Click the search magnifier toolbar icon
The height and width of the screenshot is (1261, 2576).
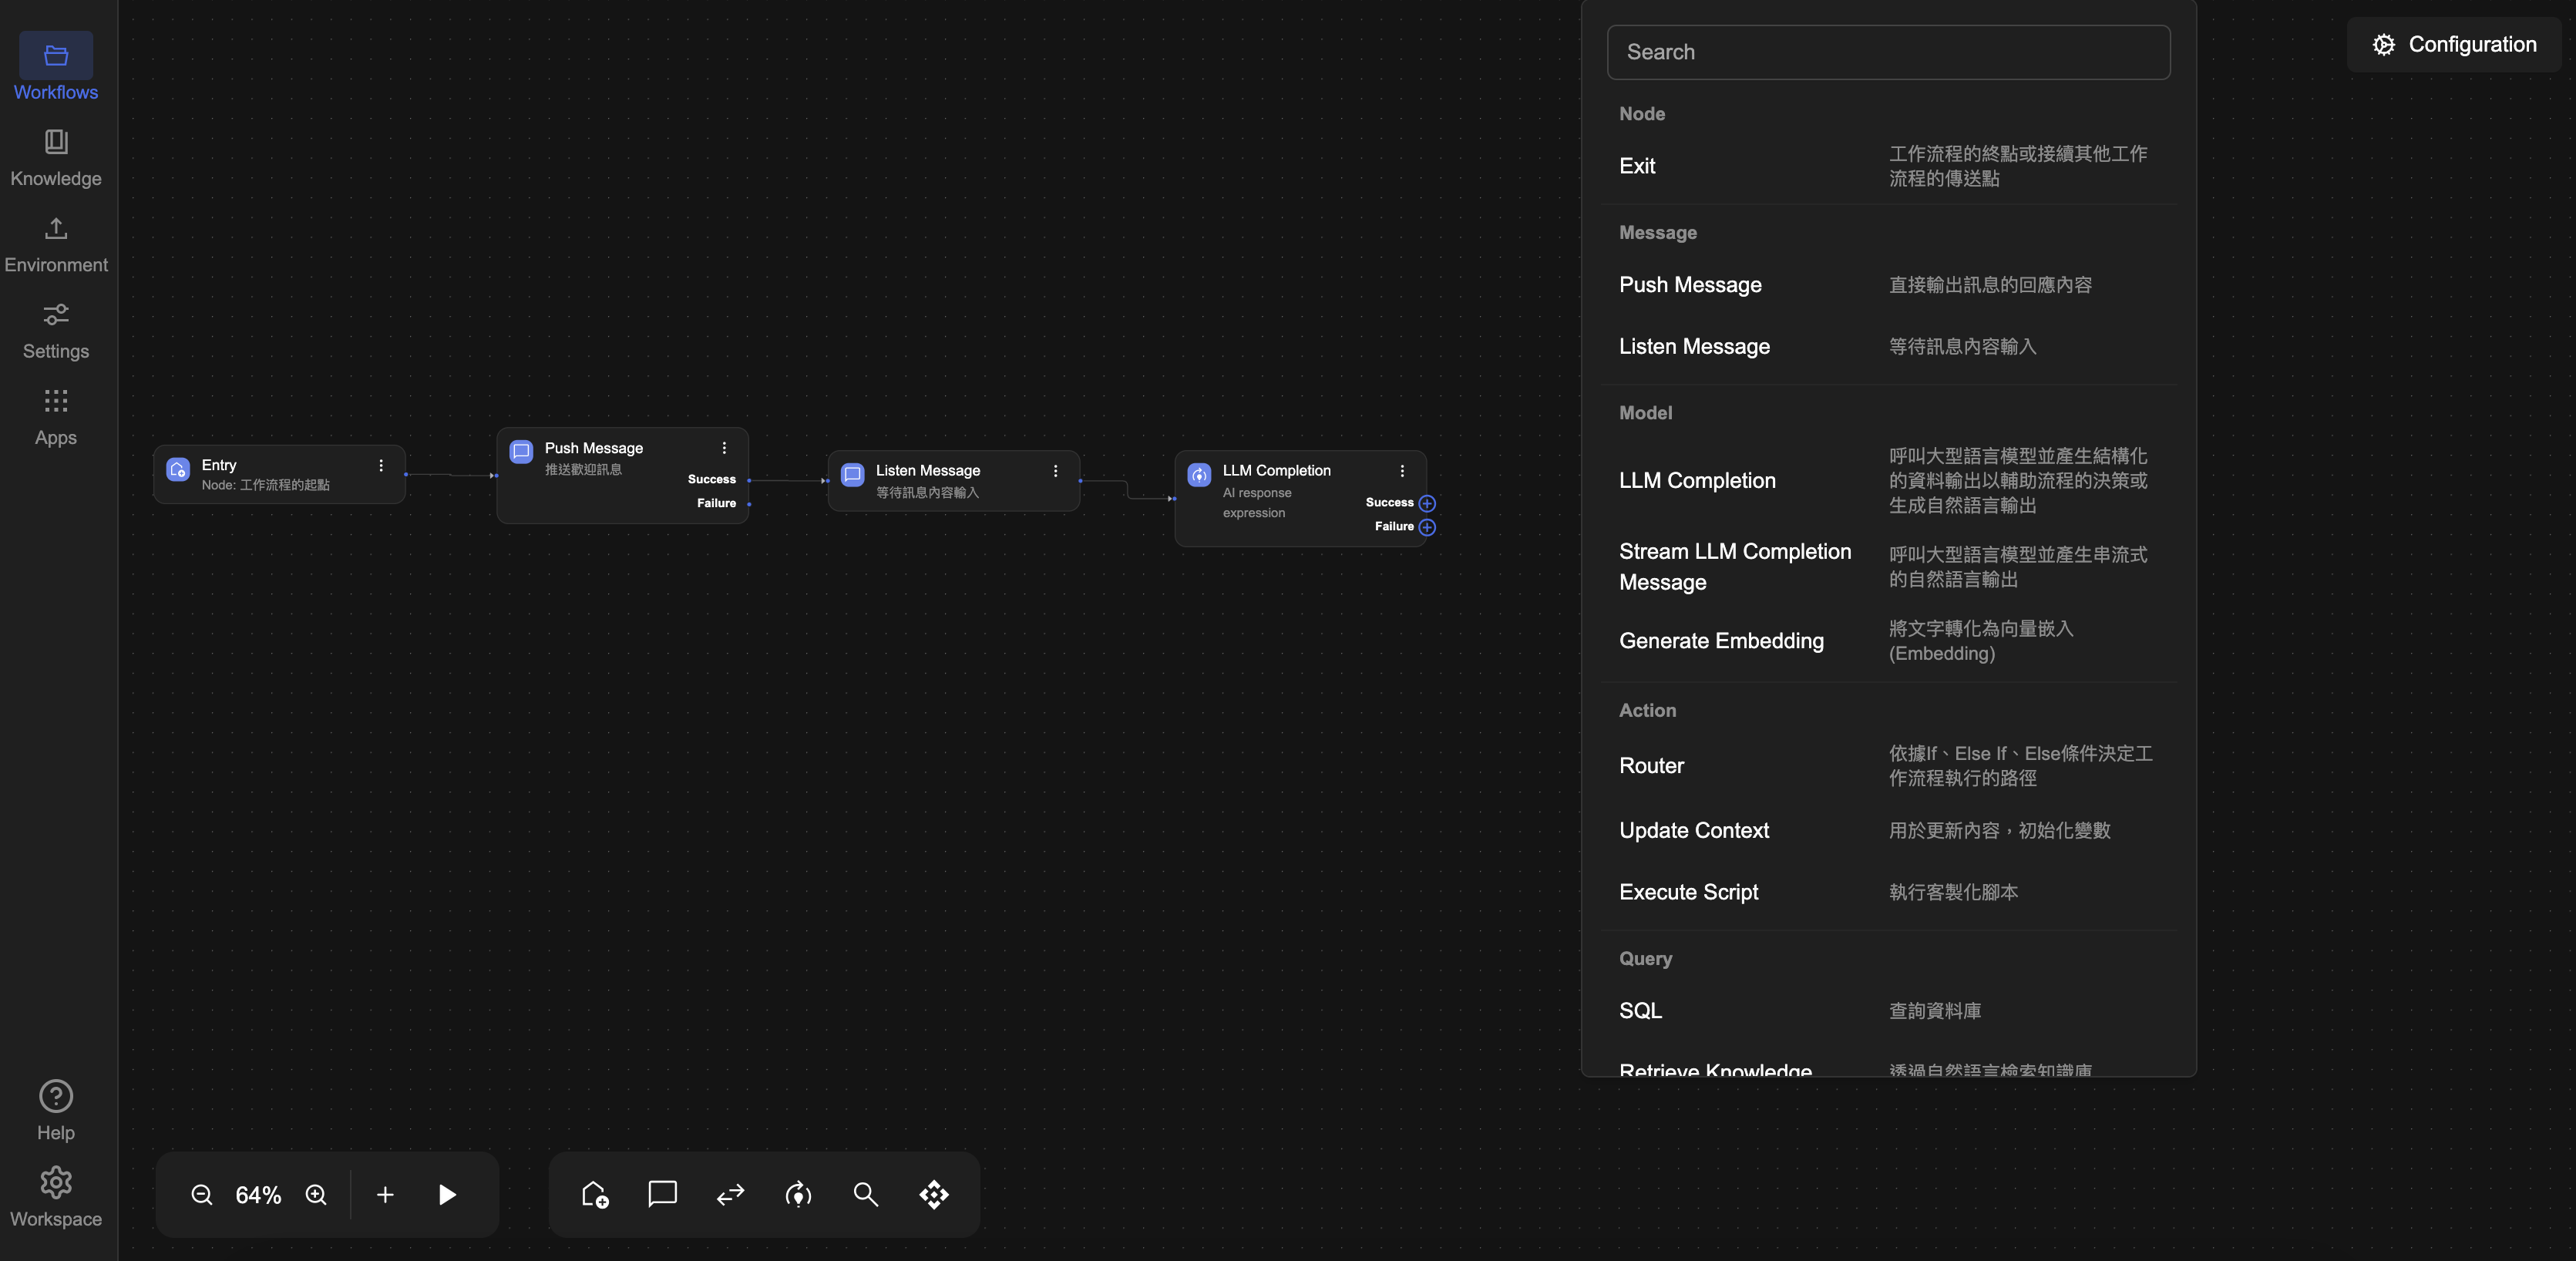865,1194
